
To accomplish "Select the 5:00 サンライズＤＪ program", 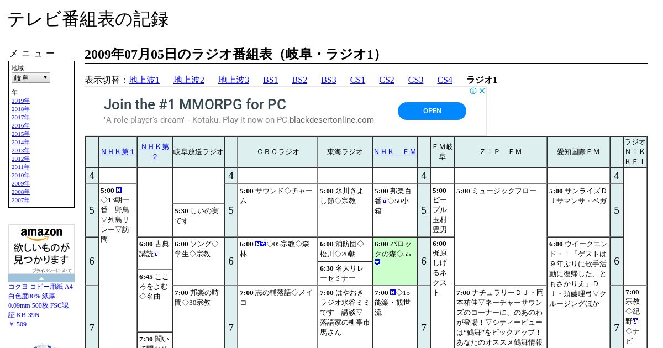I will tap(578, 210).
